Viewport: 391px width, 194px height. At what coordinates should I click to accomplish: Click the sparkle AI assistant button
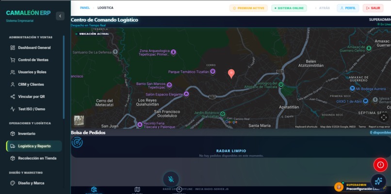click(378, 181)
